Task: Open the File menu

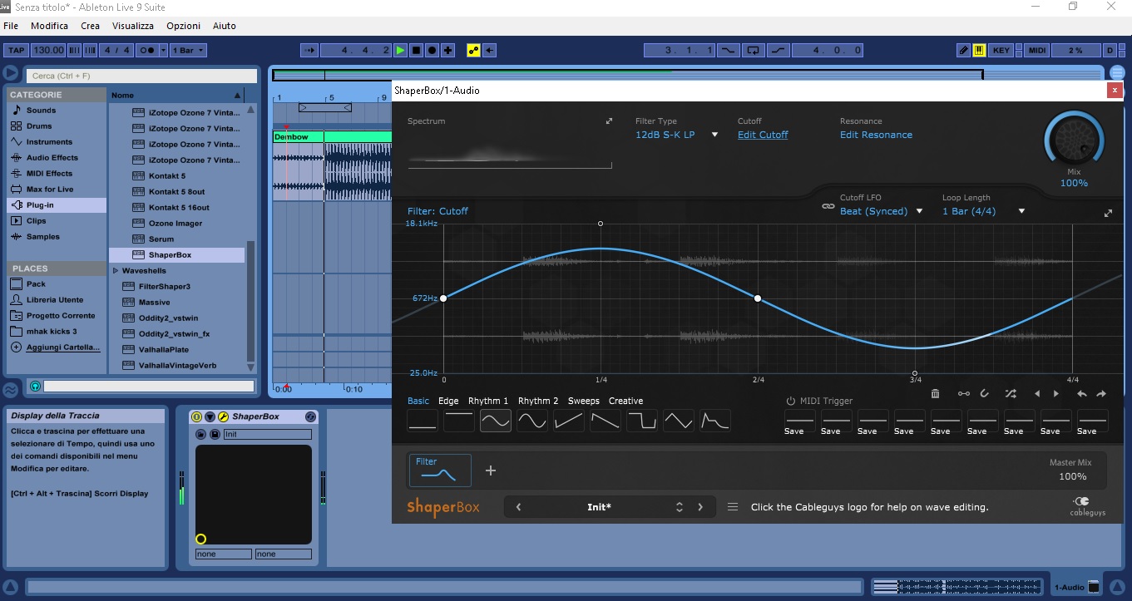Action: coord(11,26)
